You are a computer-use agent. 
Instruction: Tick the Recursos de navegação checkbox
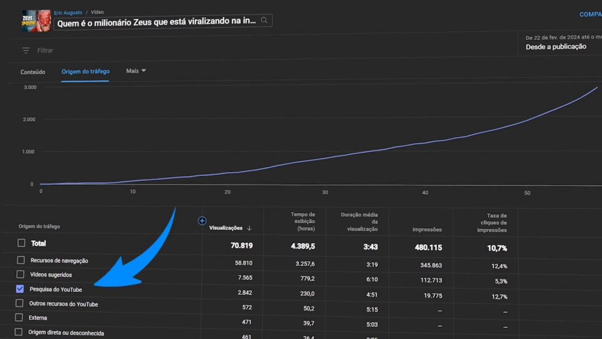click(x=21, y=260)
